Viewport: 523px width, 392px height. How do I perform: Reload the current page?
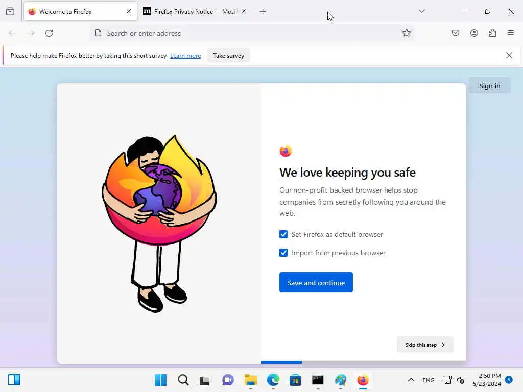point(49,33)
